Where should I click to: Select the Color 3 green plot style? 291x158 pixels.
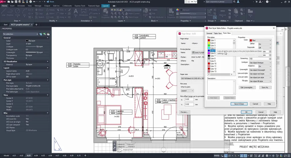coord(213,45)
